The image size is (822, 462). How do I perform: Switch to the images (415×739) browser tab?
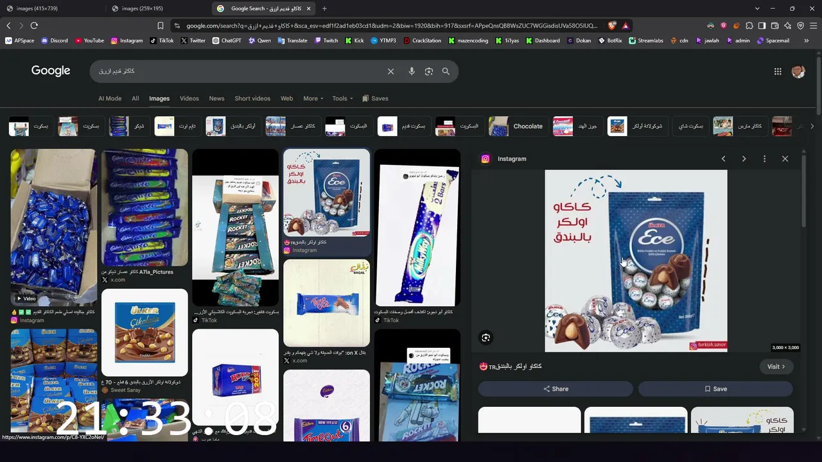click(53, 8)
